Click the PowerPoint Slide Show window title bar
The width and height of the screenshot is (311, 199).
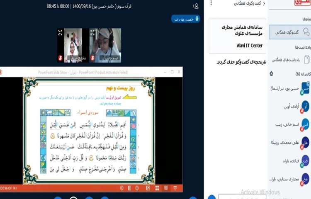click(x=91, y=72)
